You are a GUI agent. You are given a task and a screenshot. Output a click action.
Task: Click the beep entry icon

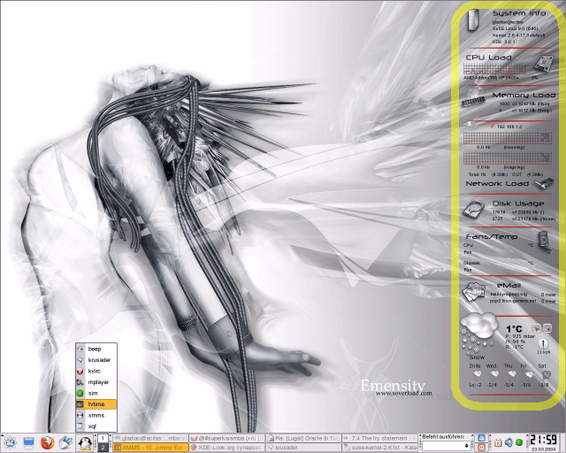[x=80, y=349]
